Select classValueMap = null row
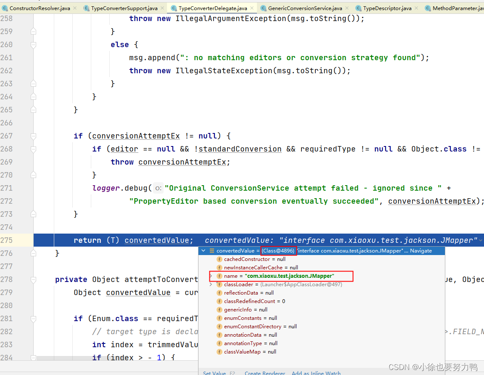The image size is (484, 375). (321, 351)
